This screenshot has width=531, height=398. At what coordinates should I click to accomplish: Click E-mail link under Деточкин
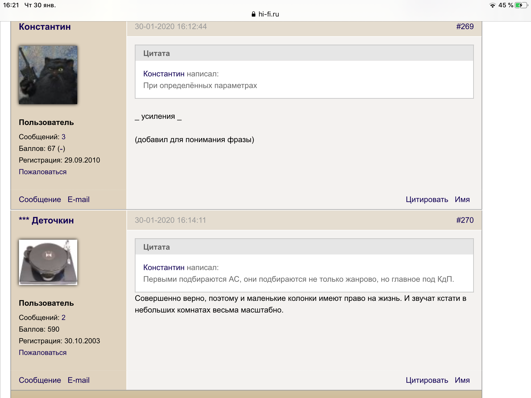[x=78, y=380]
